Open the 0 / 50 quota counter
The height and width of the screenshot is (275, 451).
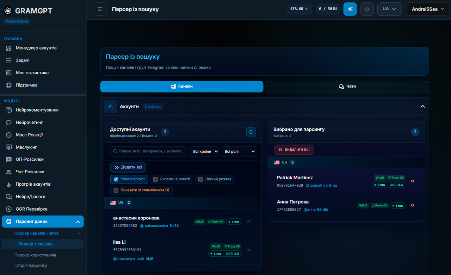click(x=328, y=9)
